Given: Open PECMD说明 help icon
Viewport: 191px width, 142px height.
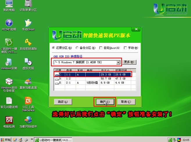Looking at the screenshot, I should coord(9,23).
